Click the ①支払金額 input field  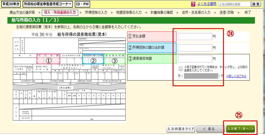[x=195, y=36]
